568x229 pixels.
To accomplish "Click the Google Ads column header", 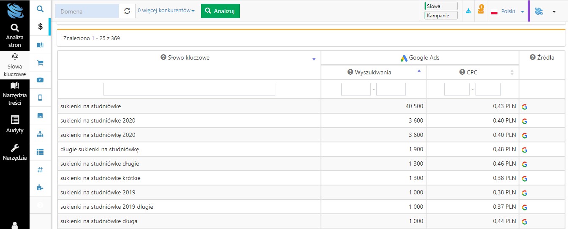I will (420, 58).
